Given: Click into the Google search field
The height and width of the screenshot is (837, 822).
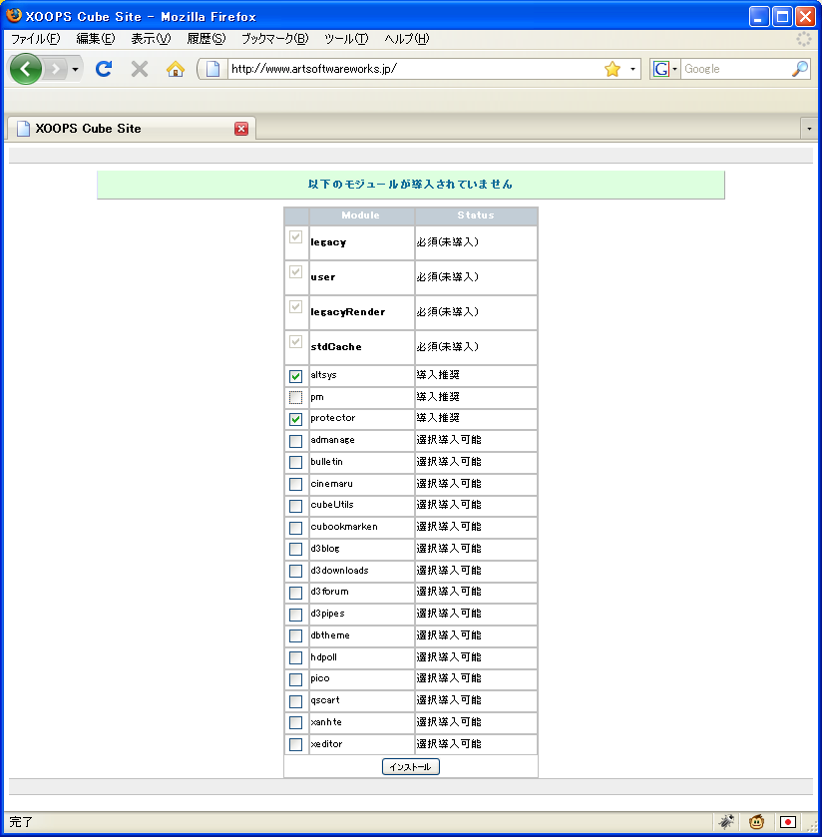Looking at the screenshot, I should (734, 69).
